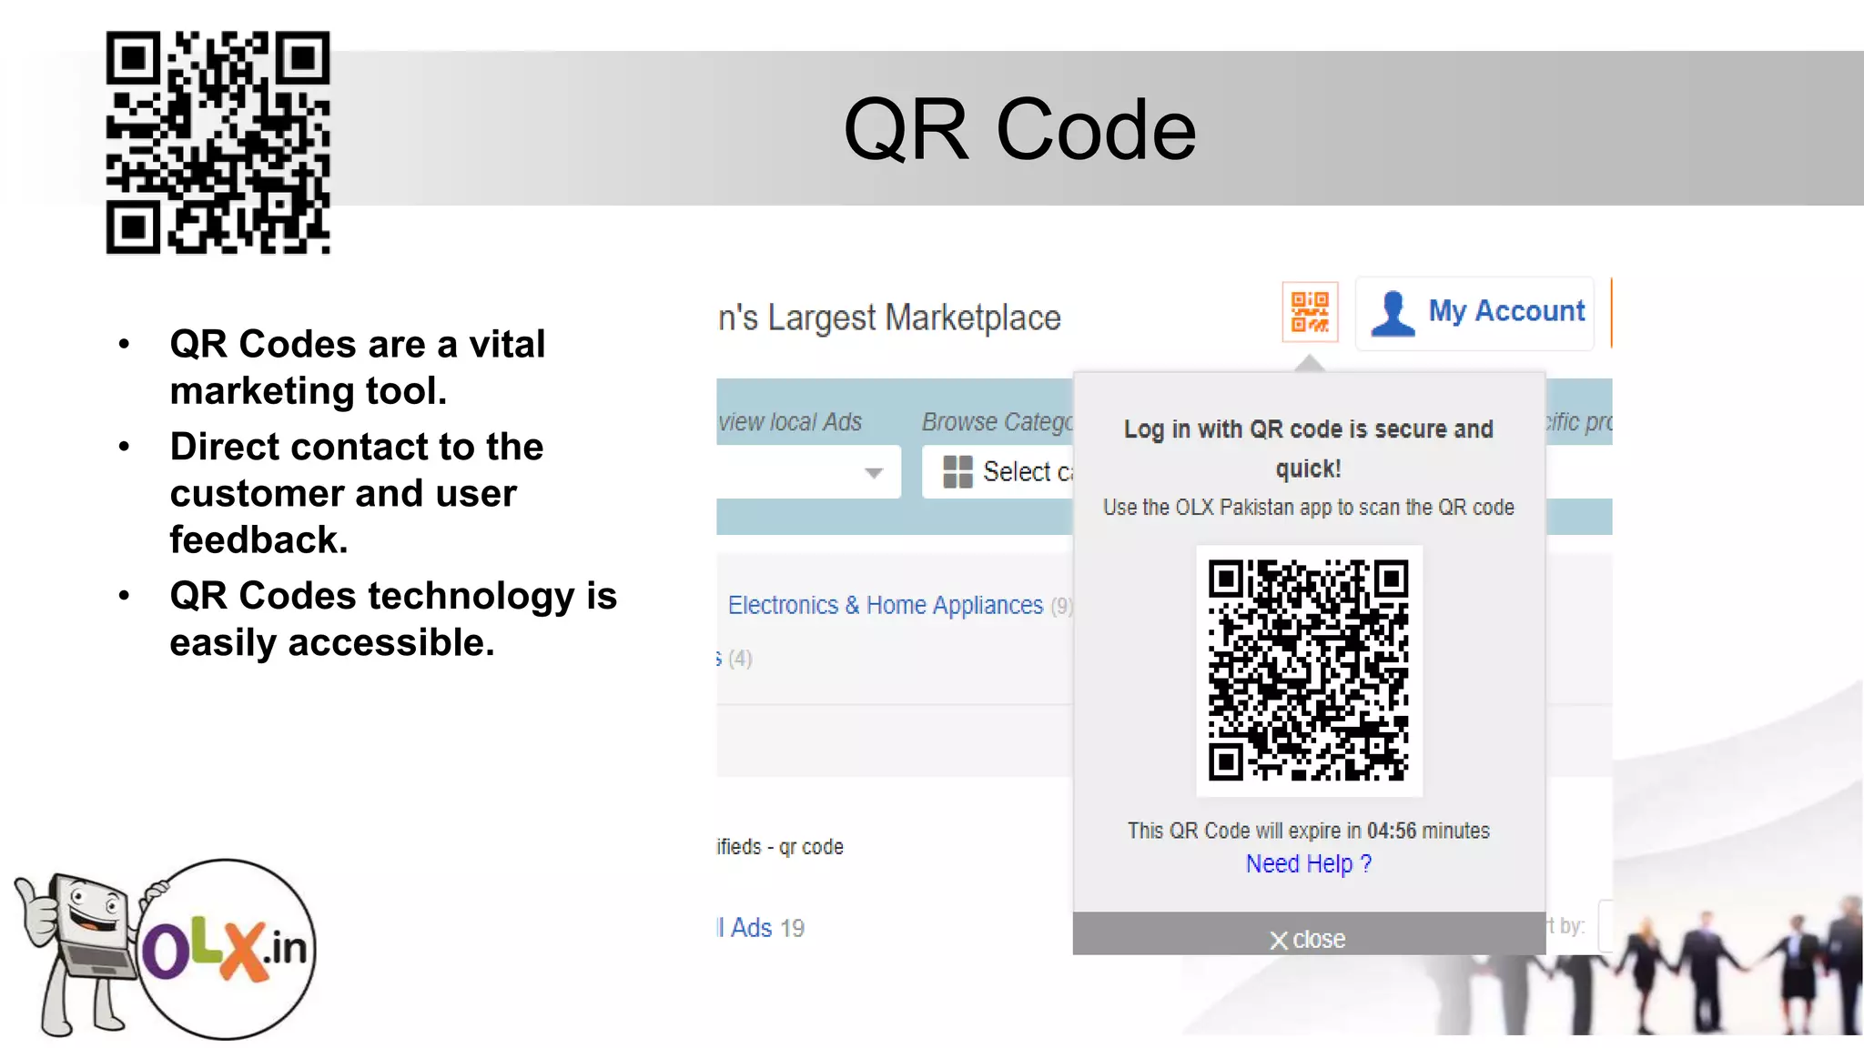
Task: Open My Account
Action: (x=1474, y=313)
